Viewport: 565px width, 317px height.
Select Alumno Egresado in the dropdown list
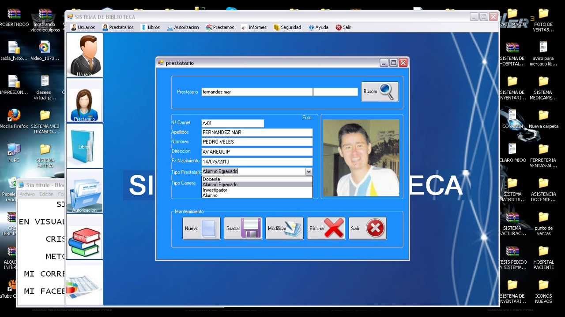coord(257,184)
